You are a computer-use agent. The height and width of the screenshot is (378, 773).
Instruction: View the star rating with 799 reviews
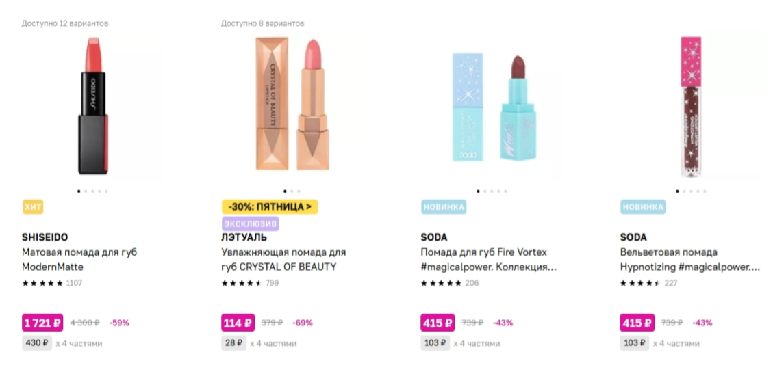pos(250,283)
